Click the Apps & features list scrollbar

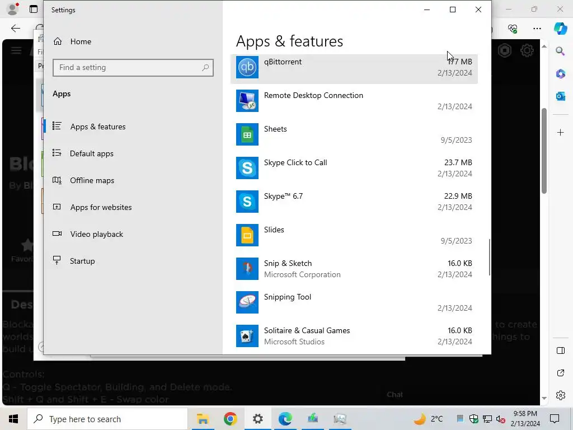coord(489,257)
